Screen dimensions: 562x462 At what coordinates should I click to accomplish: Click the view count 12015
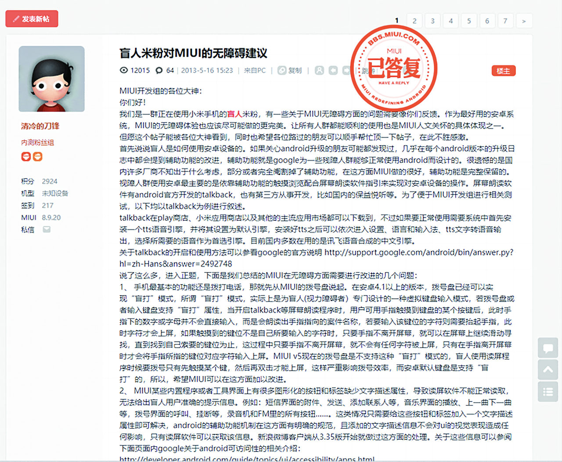click(140, 70)
